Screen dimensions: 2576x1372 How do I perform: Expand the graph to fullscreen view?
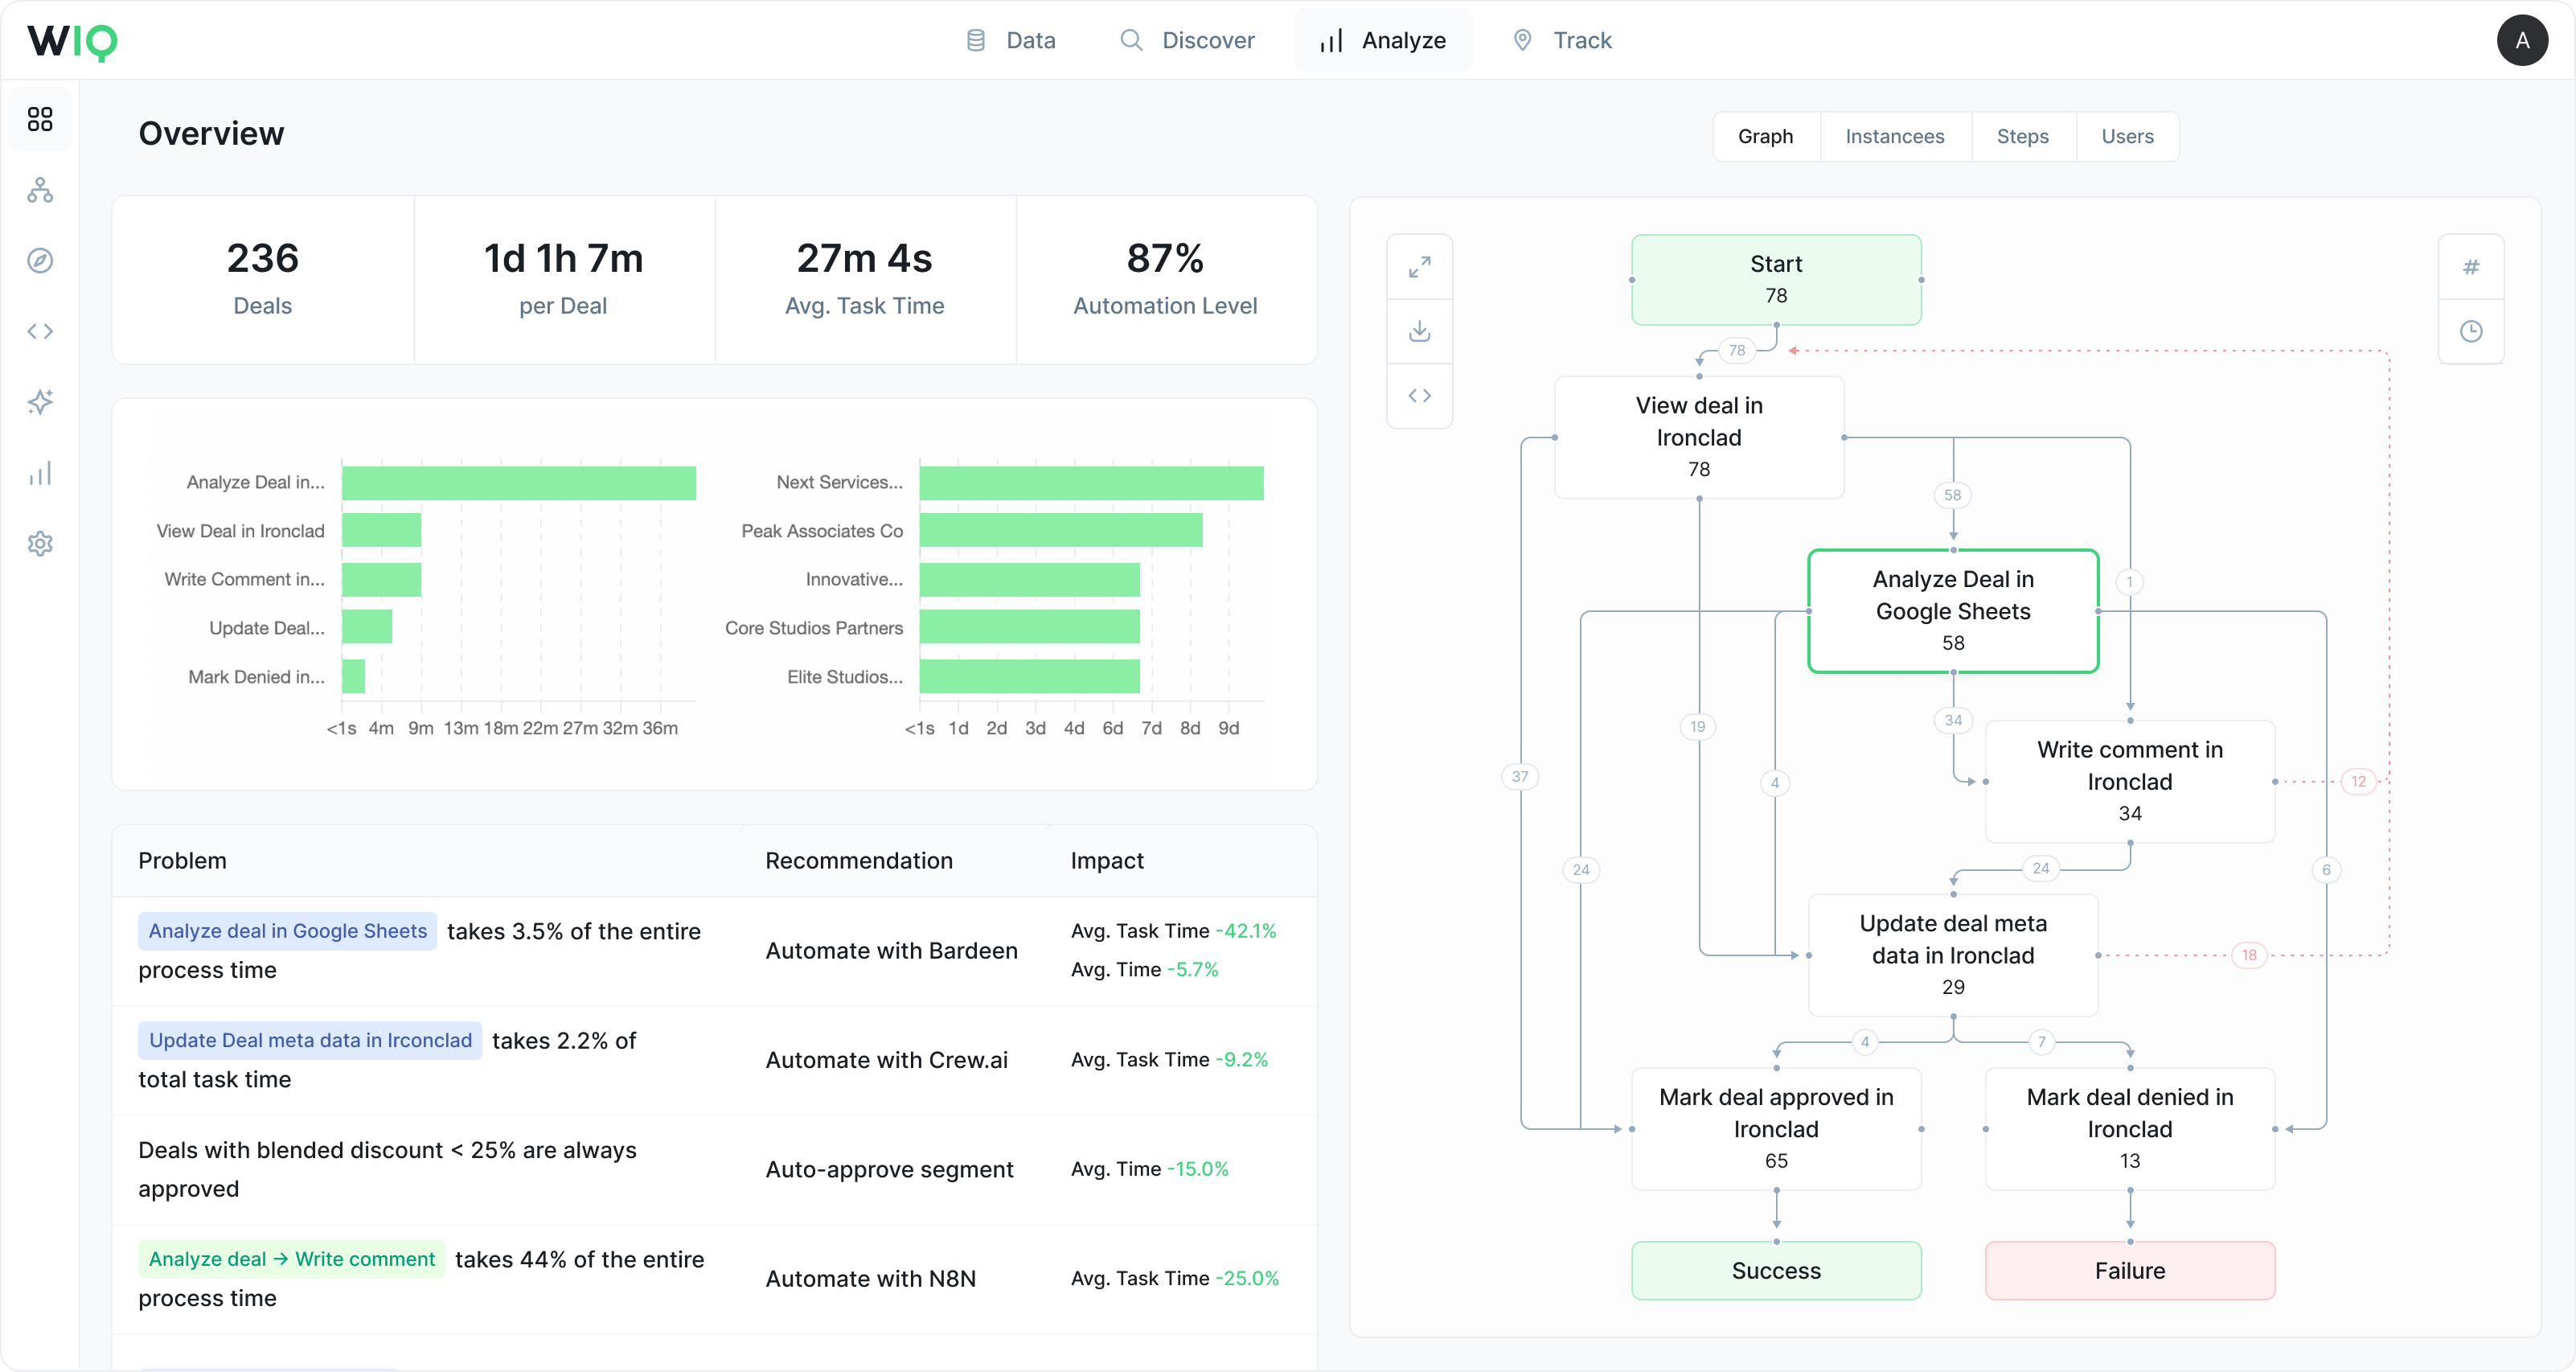click(1419, 266)
